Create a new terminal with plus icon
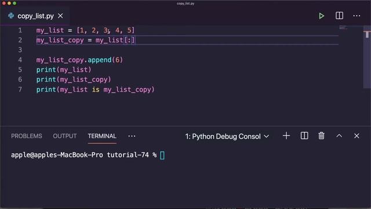 (x=286, y=136)
